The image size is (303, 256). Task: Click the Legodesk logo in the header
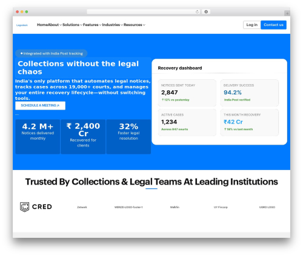(22, 25)
